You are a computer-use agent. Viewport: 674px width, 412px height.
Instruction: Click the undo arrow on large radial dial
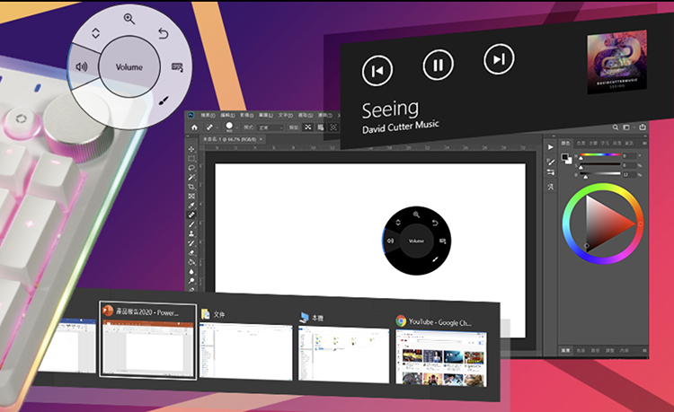(164, 35)
